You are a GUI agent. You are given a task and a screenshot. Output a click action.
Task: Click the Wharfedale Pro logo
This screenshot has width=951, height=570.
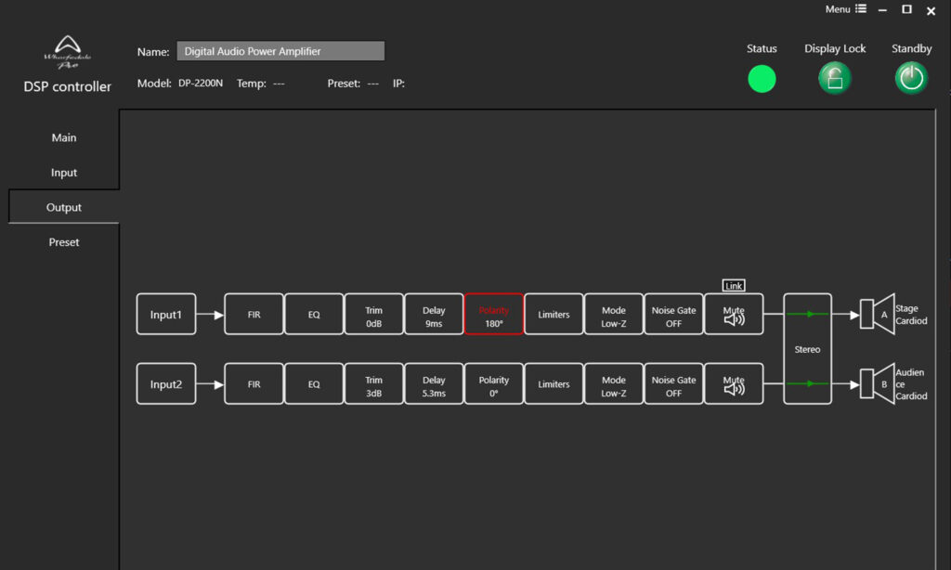[x=67, y=53]
